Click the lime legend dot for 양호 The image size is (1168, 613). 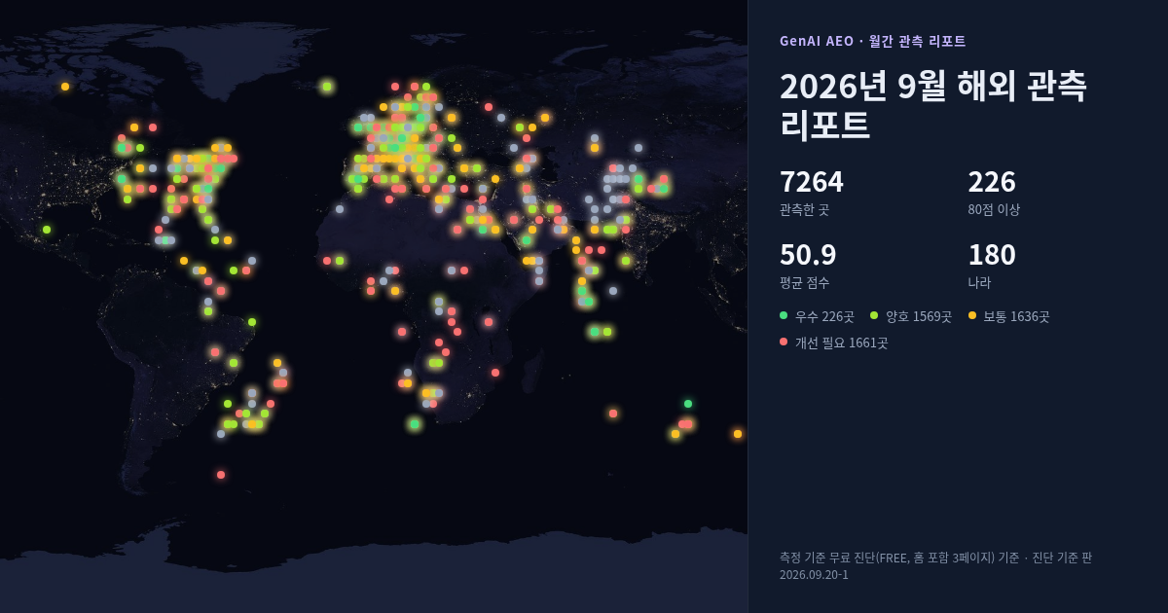(x=874, y=315)
